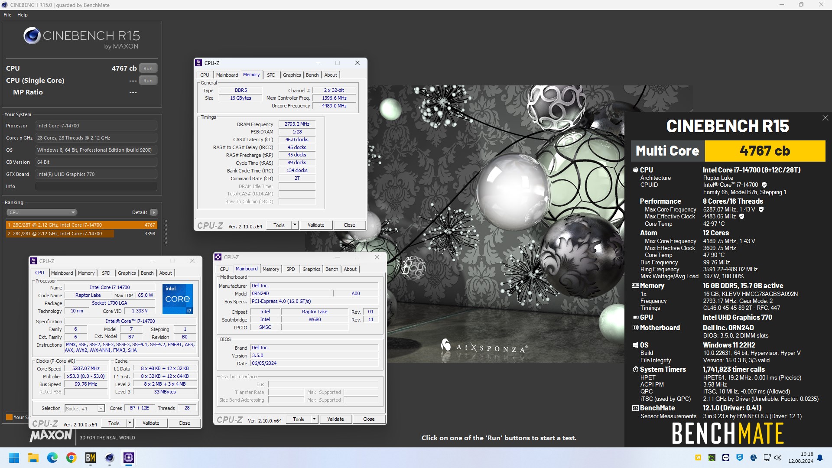Open Google Chrome from the taskbar
This screenshot has height=468, width=832.
[x=71, y=458]
